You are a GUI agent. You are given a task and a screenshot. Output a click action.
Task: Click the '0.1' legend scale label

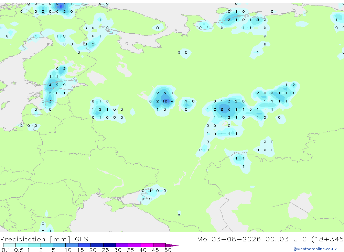[x=6, y=250]
